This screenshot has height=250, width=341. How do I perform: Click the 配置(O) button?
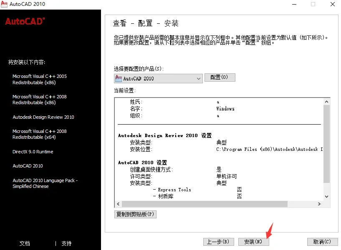[220, 77]
